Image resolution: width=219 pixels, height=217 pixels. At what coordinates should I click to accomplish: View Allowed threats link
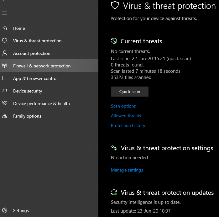[126, 116]
